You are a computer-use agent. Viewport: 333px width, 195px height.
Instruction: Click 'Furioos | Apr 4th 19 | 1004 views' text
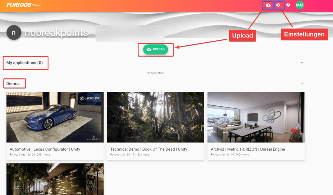[x=230, y=155]
